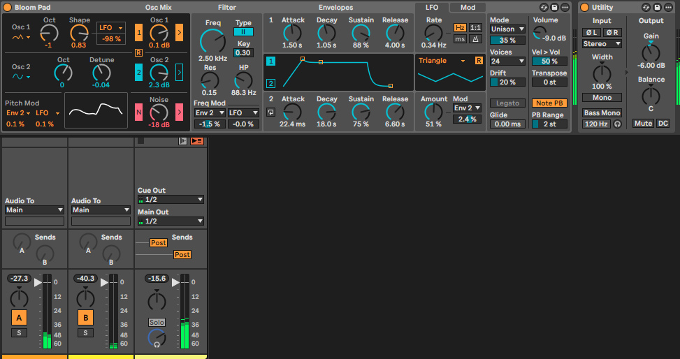Click the Filter Freq knob
Image resolution: width=680 pixels, height=359 pixels.
pyautogui.click(x=212, y=42)
